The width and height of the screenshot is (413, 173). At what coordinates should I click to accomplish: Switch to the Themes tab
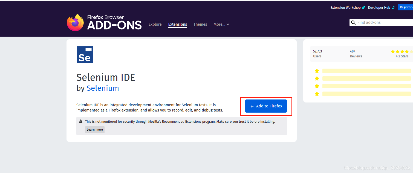click(x=200, y=24)
